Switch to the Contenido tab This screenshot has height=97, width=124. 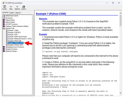(5, 13)
